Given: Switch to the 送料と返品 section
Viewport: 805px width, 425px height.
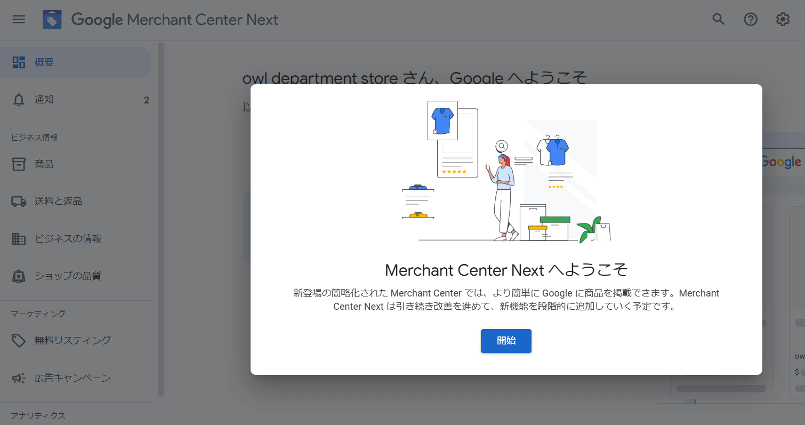Looking at the screenshot, I should pyautogui.click(x=64, y=201).
